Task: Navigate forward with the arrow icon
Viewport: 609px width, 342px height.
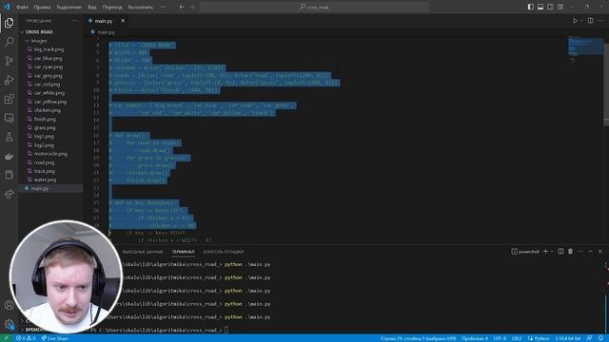Action: point(192,7)
